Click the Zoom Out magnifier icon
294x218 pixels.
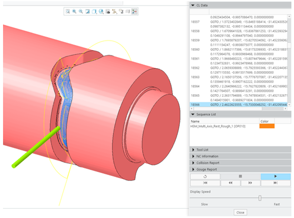coord(81,12)
